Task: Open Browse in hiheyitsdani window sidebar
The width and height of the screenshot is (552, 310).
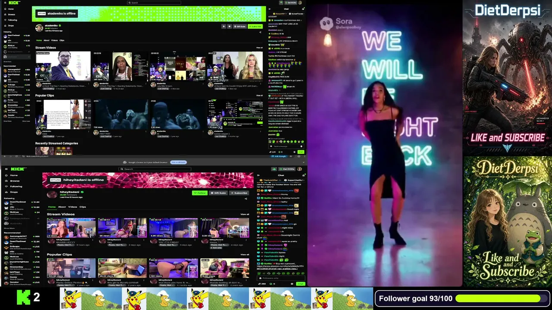Action: click(12, 181)
